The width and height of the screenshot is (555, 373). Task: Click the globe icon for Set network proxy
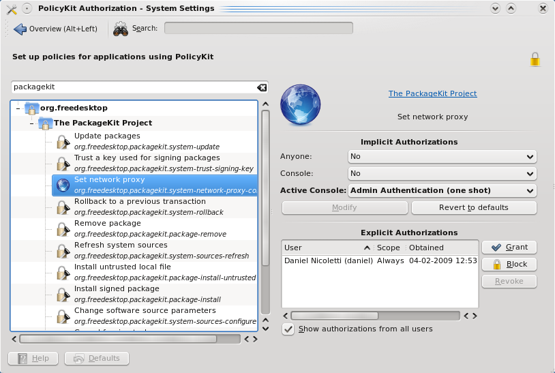(63, 185)
